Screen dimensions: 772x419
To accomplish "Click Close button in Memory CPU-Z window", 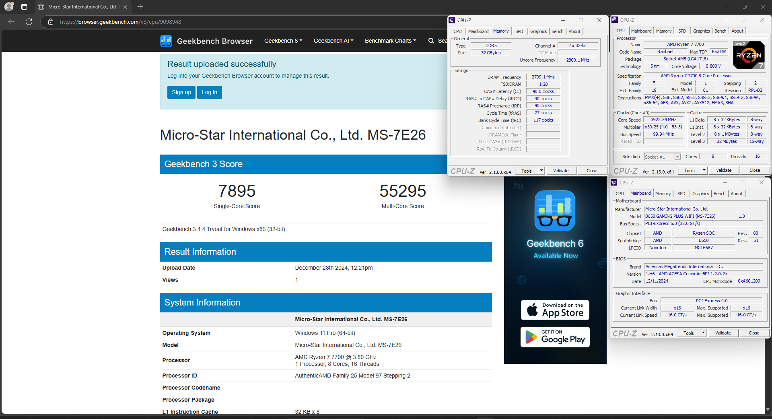I will [592, 171].
